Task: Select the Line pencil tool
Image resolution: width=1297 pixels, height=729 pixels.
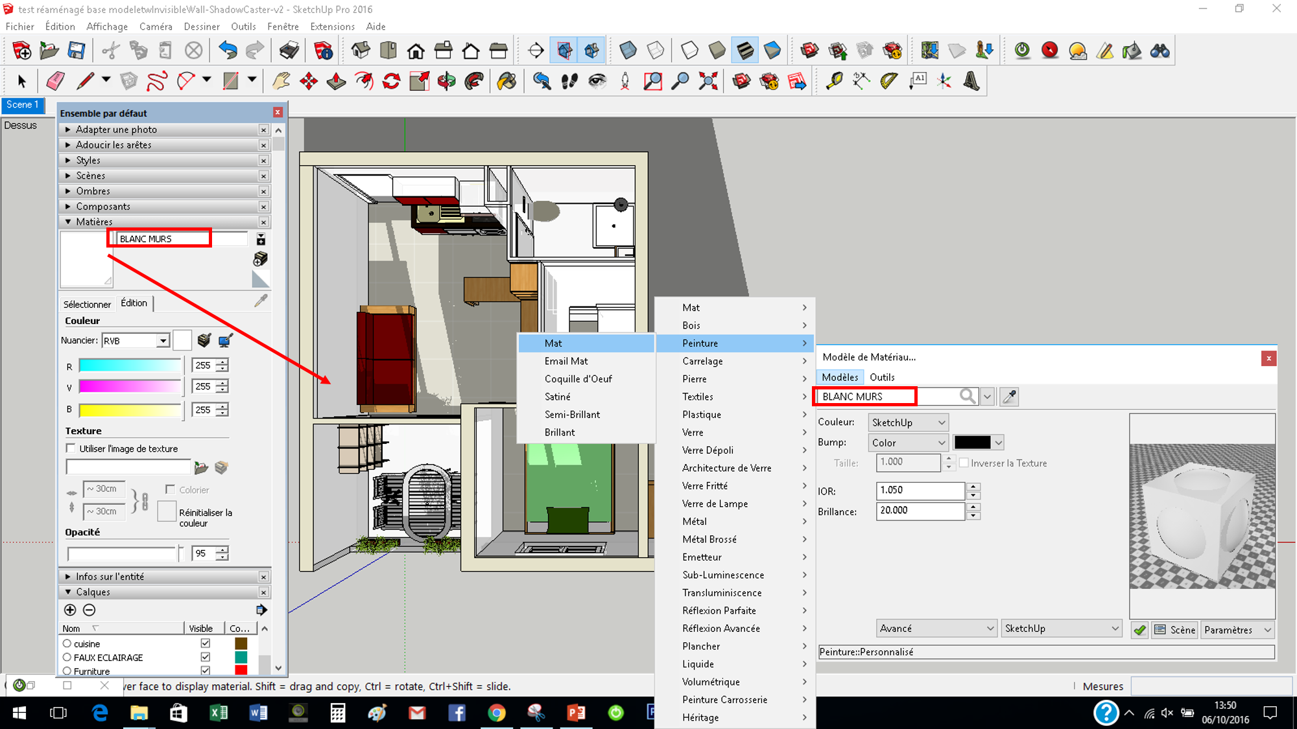Action: click(85, 81)
